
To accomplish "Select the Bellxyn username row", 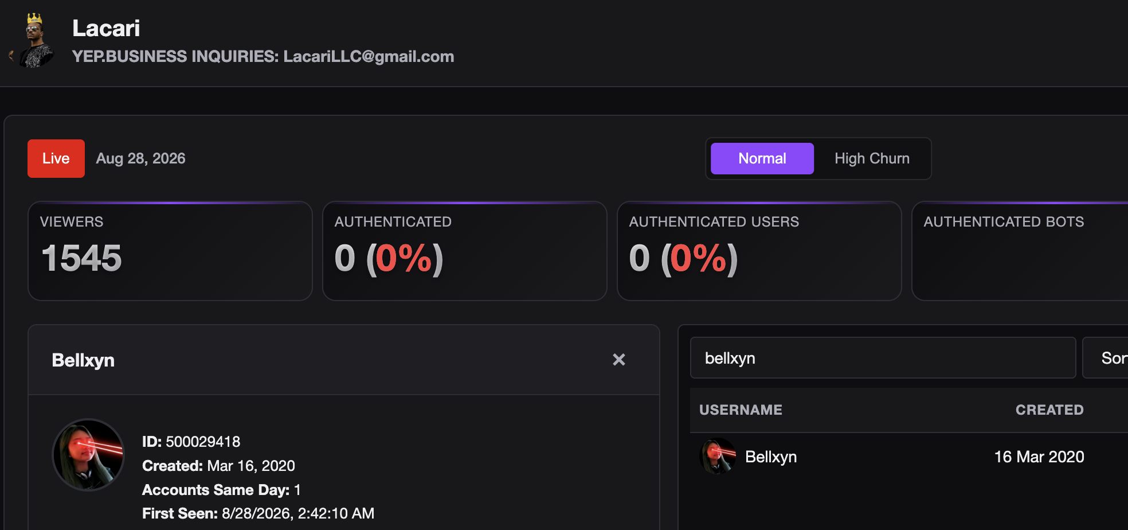I will (x=909, y=457).
